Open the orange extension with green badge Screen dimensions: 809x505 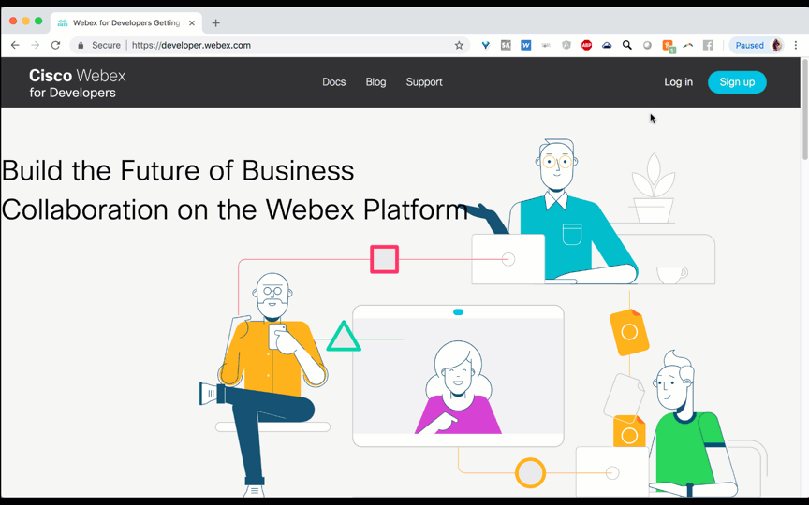[669, 46]
